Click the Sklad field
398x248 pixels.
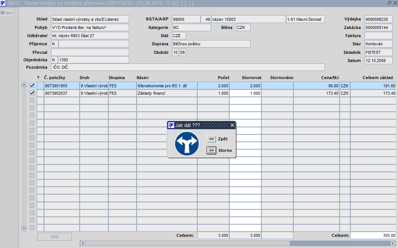tap(90, 19)
